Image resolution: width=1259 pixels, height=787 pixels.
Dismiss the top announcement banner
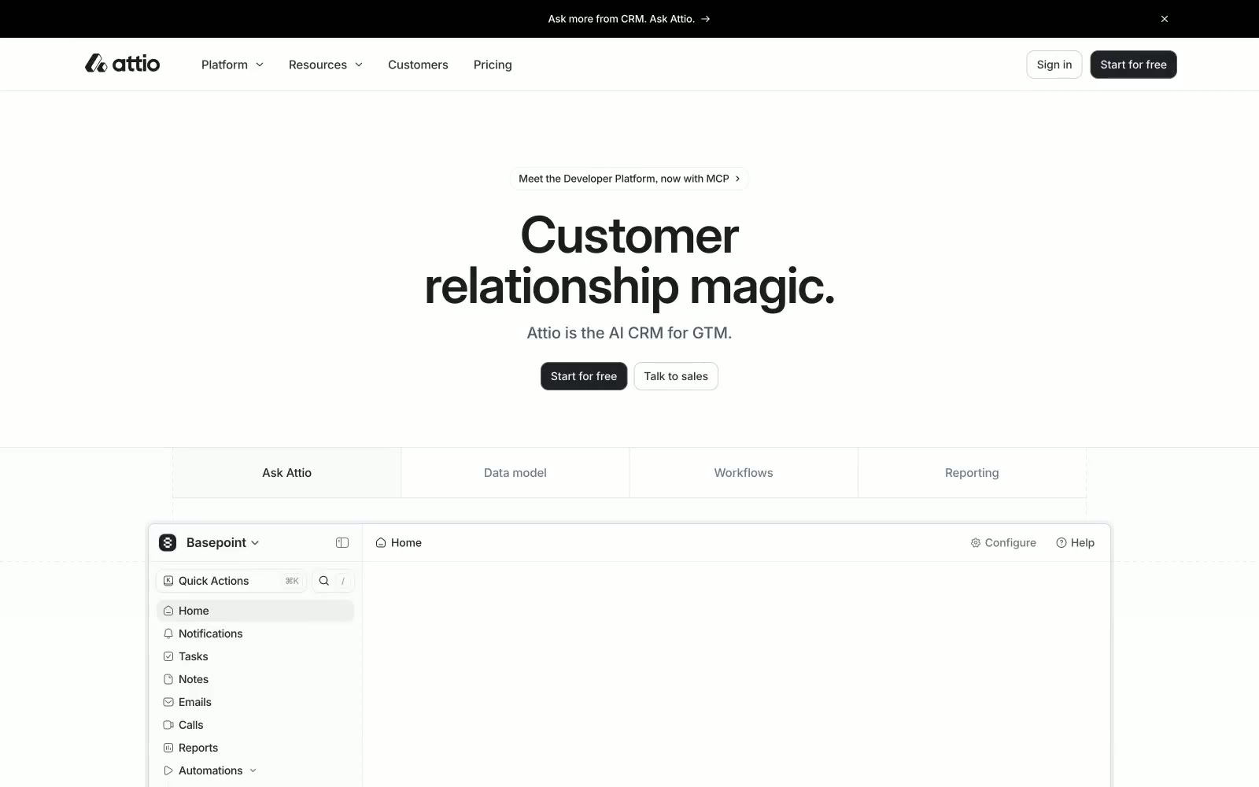[1165, 19]
